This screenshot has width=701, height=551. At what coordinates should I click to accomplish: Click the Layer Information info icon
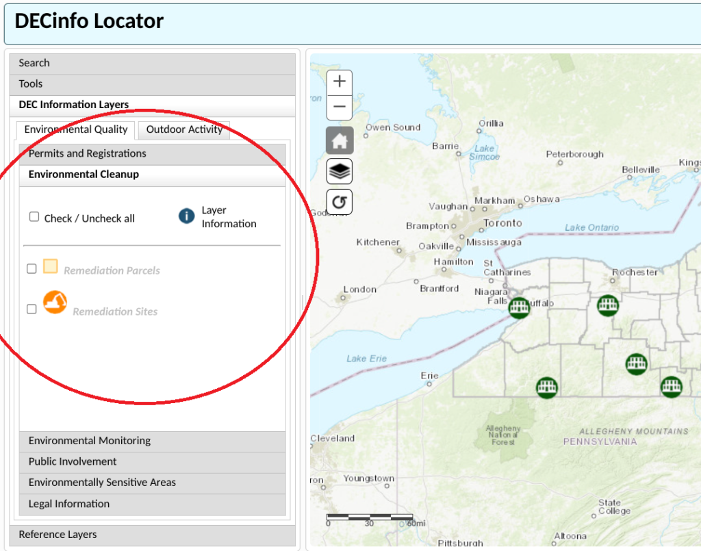[186, 216]
